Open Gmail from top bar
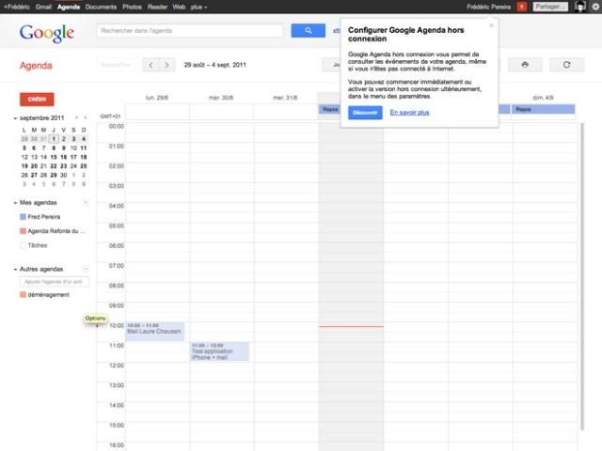The height and width of the screenshot is (451, 602). [43, 7]
